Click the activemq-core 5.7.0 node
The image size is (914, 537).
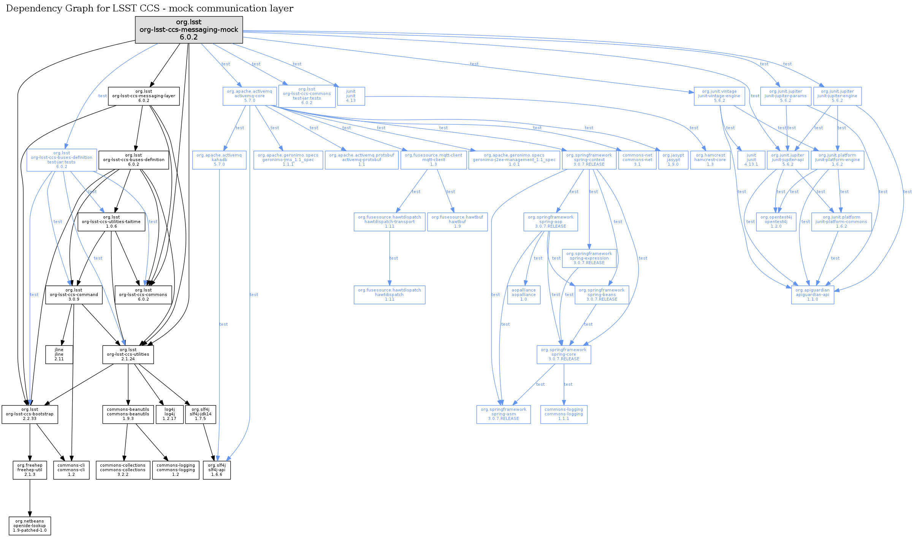click(x=249, y=96)
